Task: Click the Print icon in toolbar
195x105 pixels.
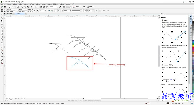Action: pos(18,7)
